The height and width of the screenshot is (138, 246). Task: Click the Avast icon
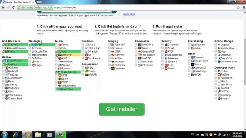166,48
